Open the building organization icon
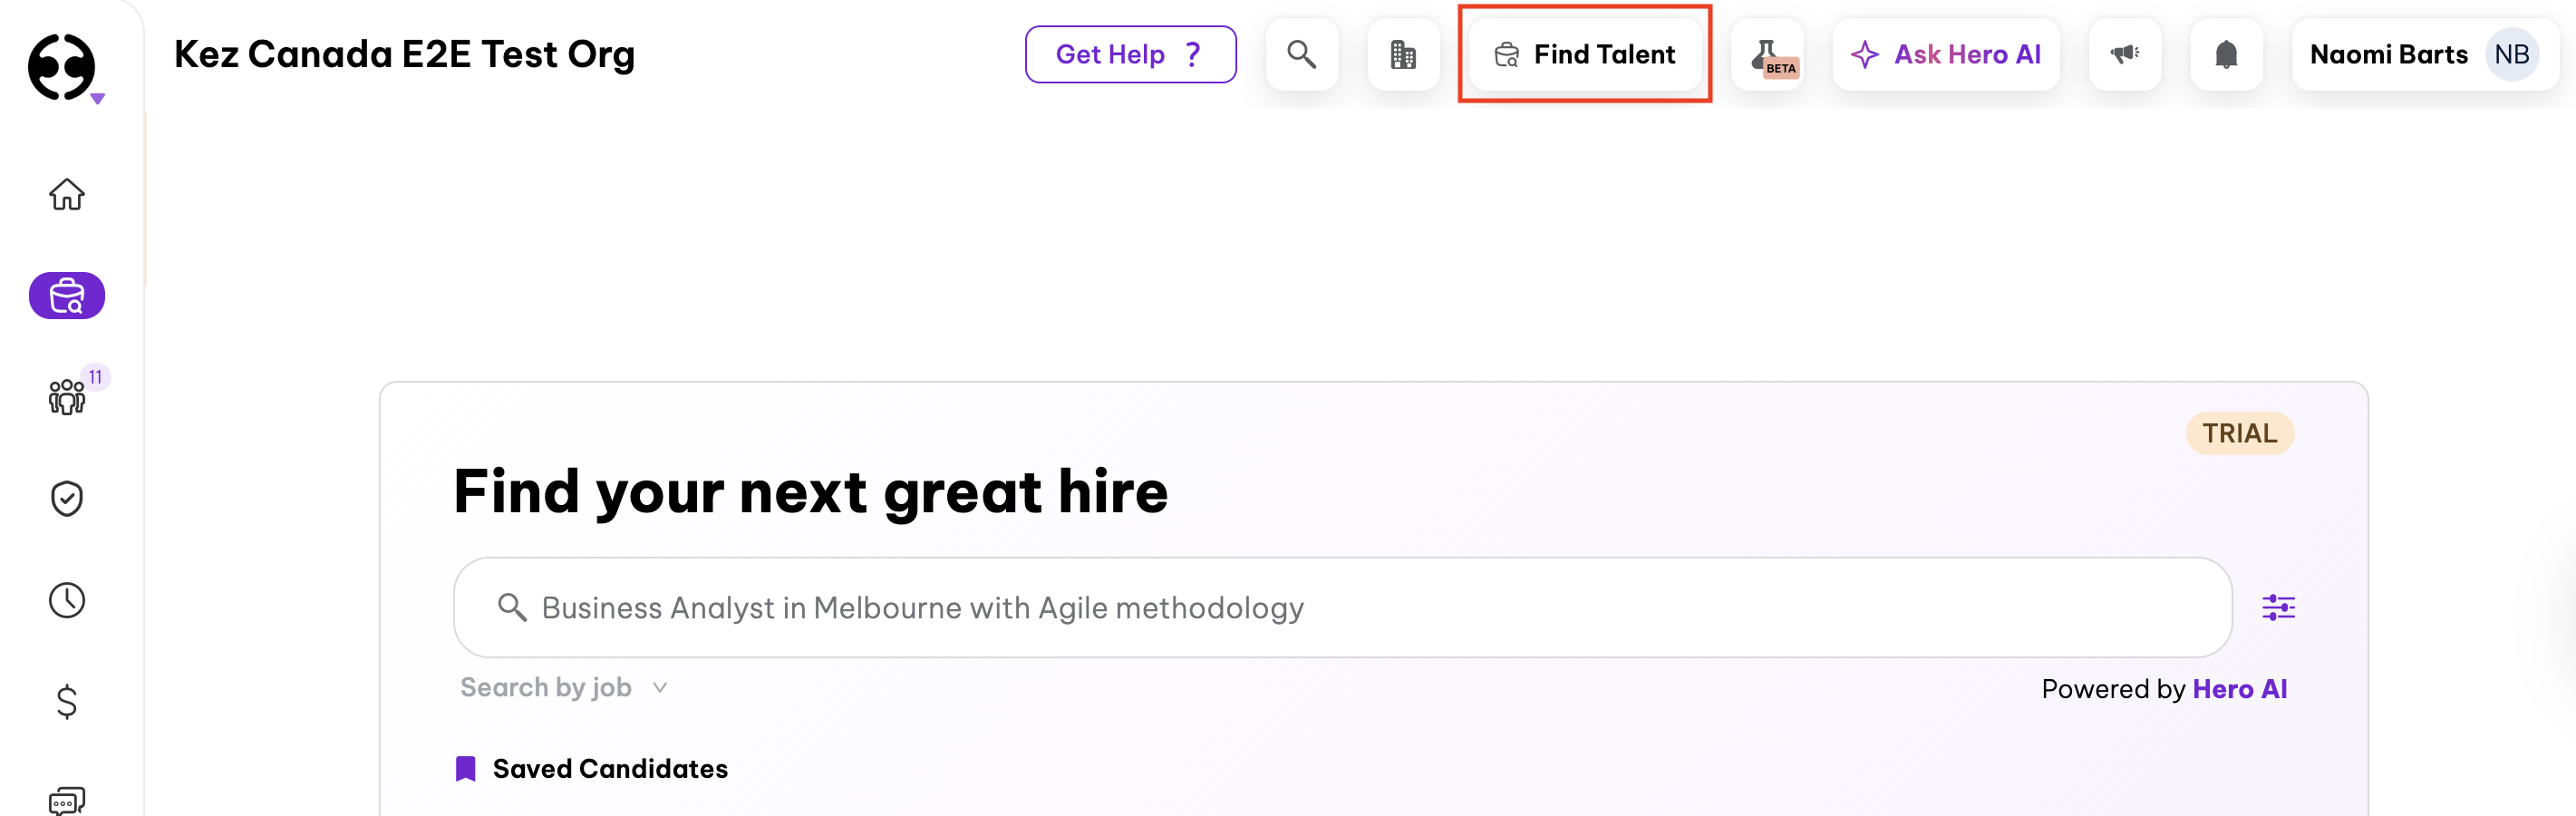 coord(1402,54)
